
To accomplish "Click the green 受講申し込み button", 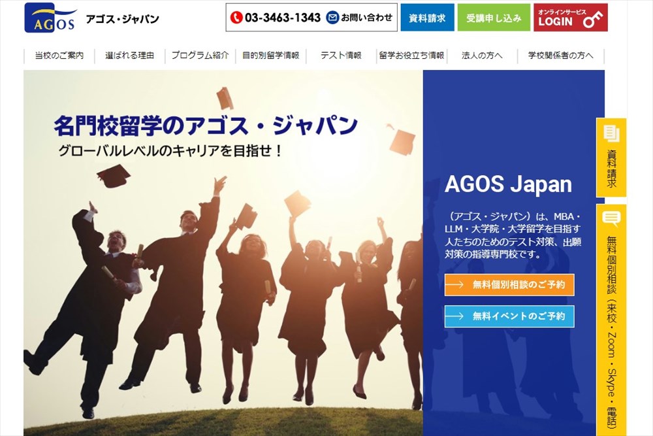I will coord(494,18).
